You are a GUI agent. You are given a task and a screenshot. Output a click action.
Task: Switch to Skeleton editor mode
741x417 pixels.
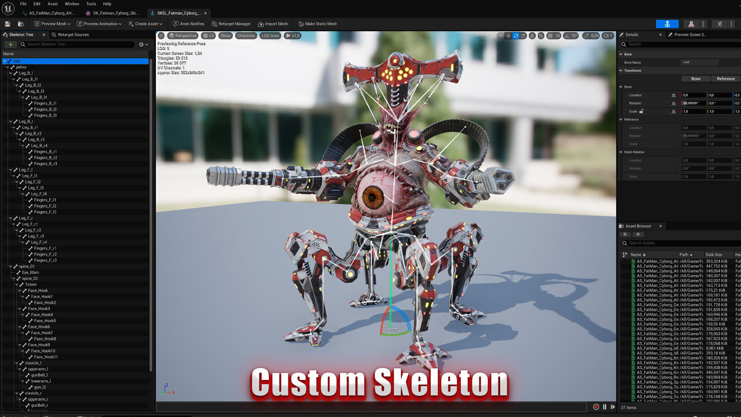tap(667, 24)
